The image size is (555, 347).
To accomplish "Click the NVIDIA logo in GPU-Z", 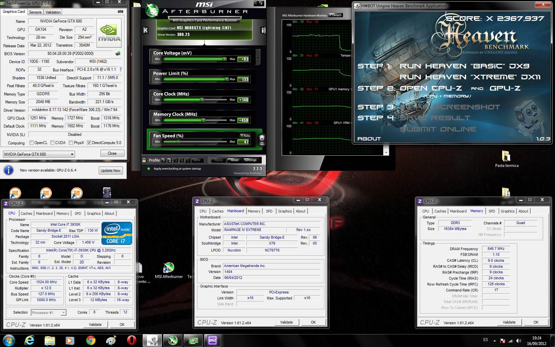I will point(109,33).
